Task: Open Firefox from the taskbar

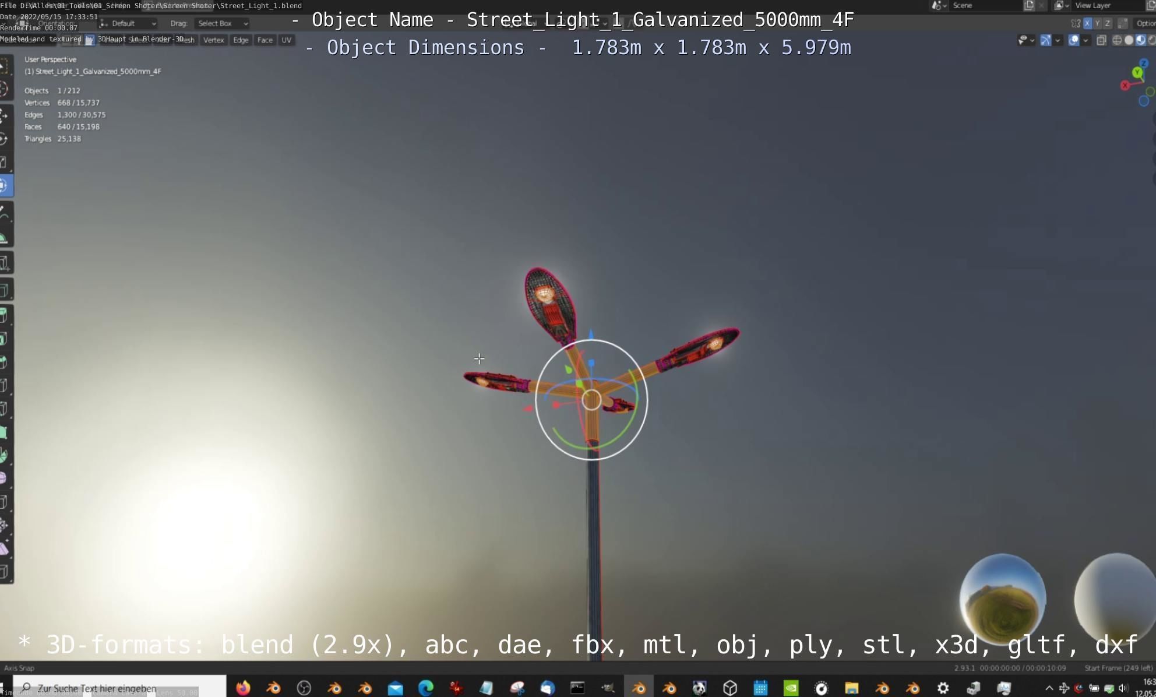Action: [x=243, y=688]
